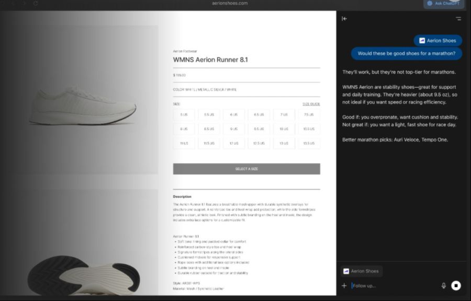Click the Aerion Shoes tab chip in conversation
Screen dimensions: 471x301
438,40
